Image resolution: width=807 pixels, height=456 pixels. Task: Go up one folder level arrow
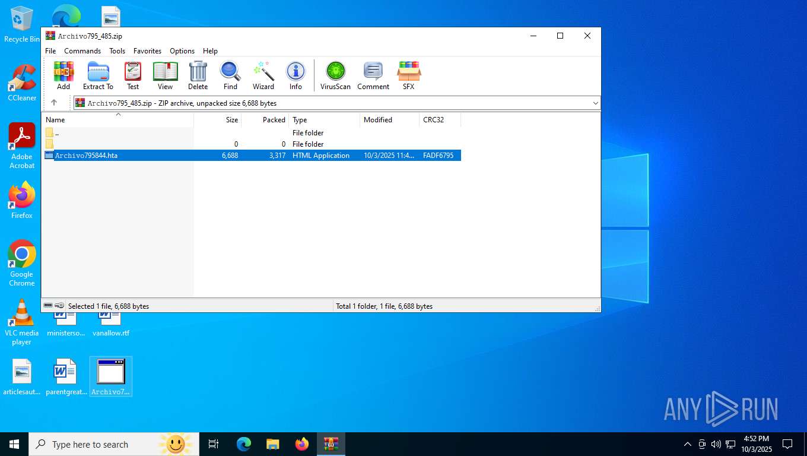tap(54, 103)
